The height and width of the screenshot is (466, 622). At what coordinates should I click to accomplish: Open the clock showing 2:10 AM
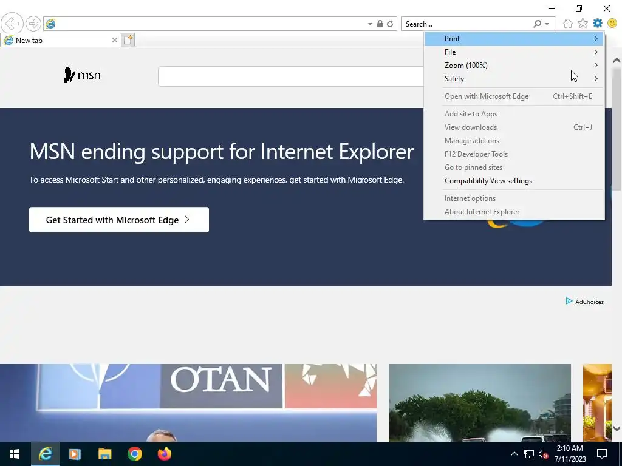coord(570,454)
